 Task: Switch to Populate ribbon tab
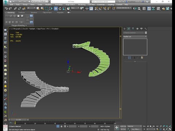tap(60, 12)
